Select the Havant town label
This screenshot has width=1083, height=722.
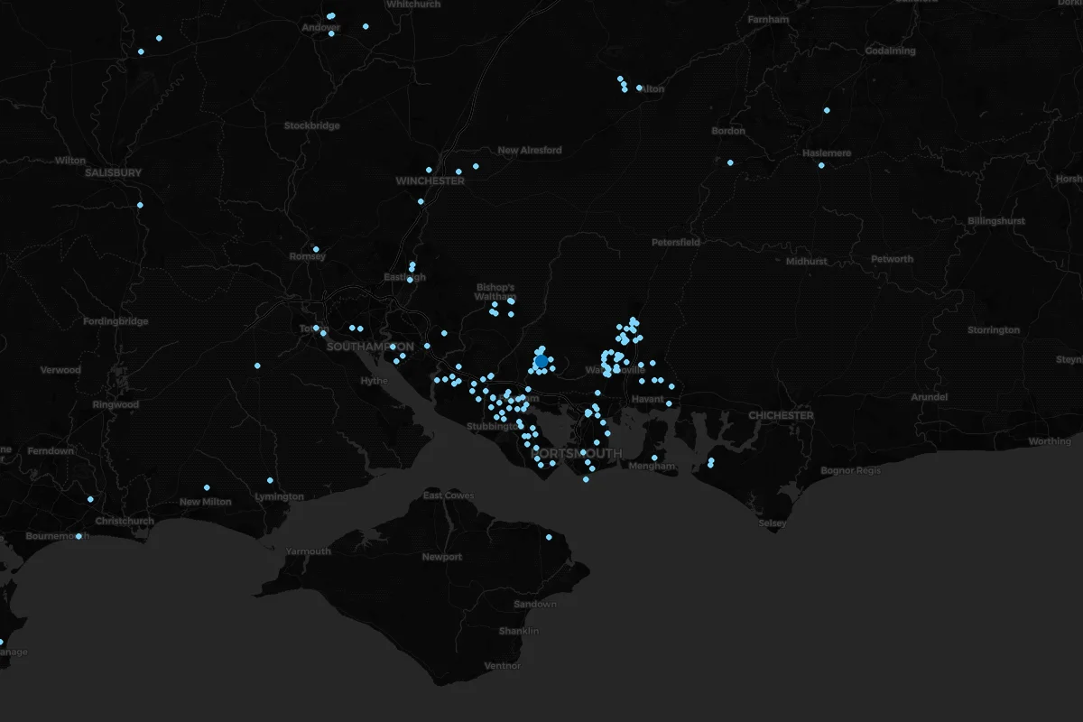[x=647, y=399]
